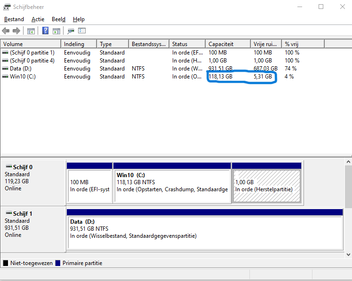352x281 pixels.
Task: Click the scroll-up arrow of disk pane scrollbar
Action: (x=348, y=163)
